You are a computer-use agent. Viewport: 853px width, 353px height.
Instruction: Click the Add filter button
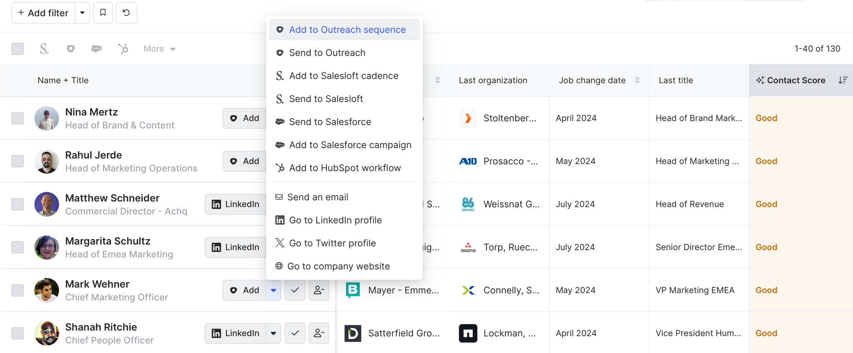tap(43, 13)
